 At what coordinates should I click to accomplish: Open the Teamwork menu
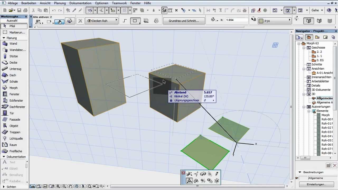(119, 3)
